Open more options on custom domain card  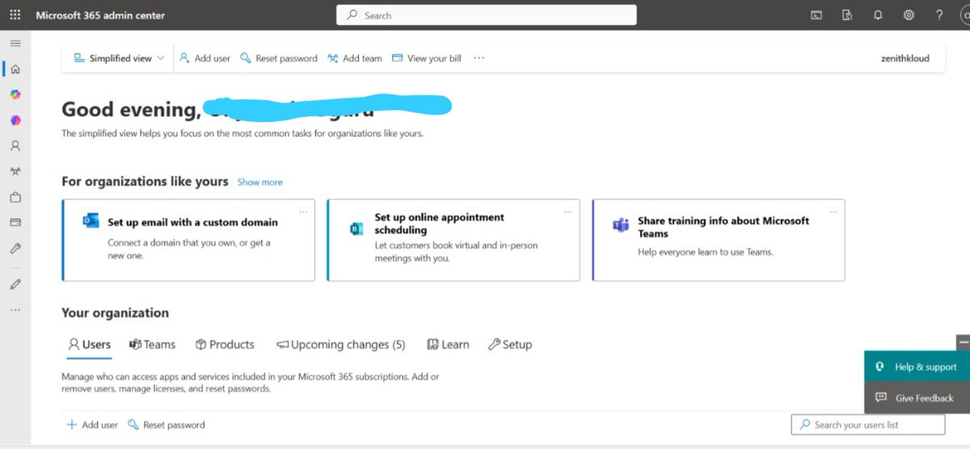click(x=303, y=212)
